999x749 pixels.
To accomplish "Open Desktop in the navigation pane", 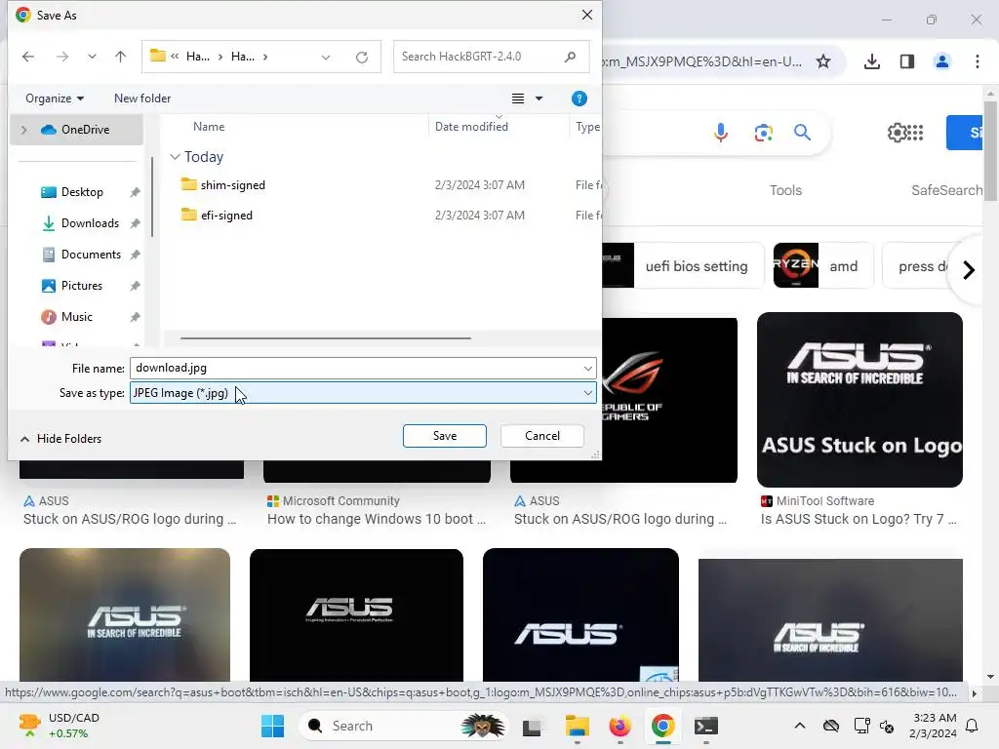I will click(x=82, y=192).
